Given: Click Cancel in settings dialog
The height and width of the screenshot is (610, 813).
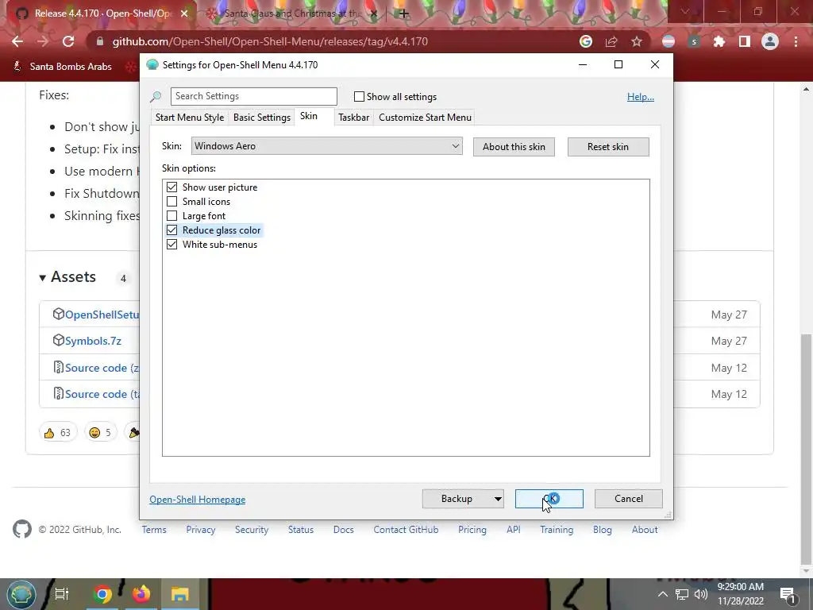Looking at the screenshot, I should pyautogui.click(x=629, y=499).
